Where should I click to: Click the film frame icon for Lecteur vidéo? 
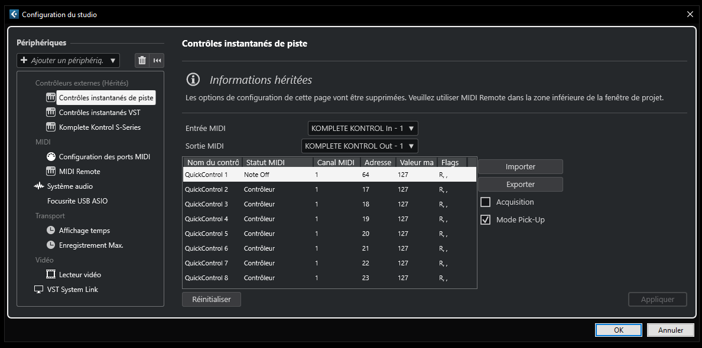pos(50,274)
